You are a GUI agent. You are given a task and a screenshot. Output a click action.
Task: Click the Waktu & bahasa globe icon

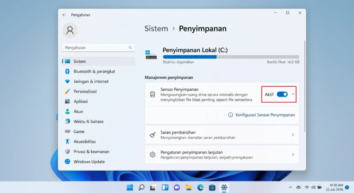coord(67,121)
